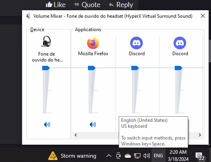The image size is (211, 162).
Task: Click the Mozilla Firefox application icon
Action: click(93, 43)
